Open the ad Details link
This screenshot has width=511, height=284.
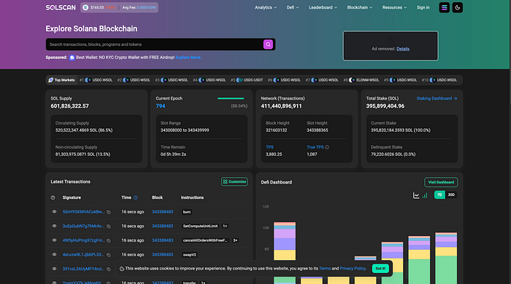tap(403, 49)
